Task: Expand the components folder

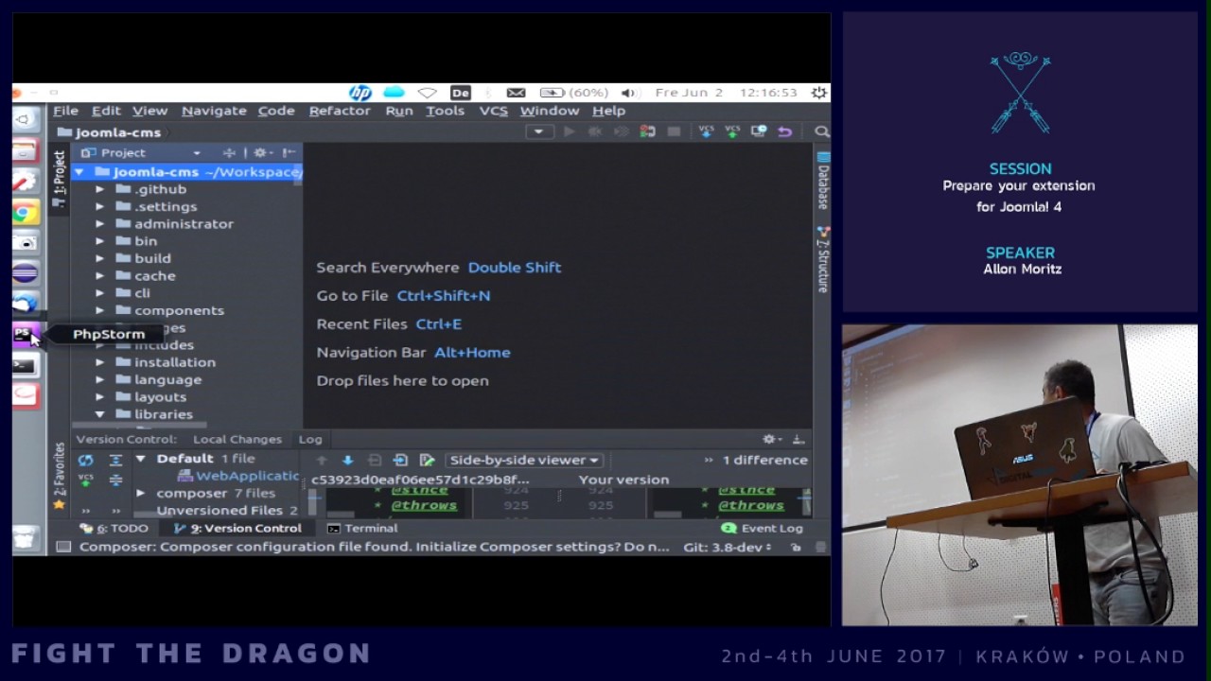Action: click(100, 310)
